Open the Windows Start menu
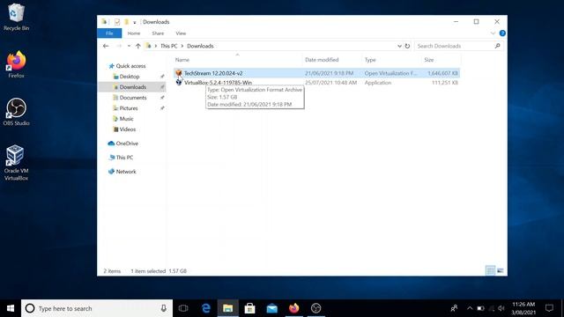Screen dimensions: 564x317 tap(11, 308)
